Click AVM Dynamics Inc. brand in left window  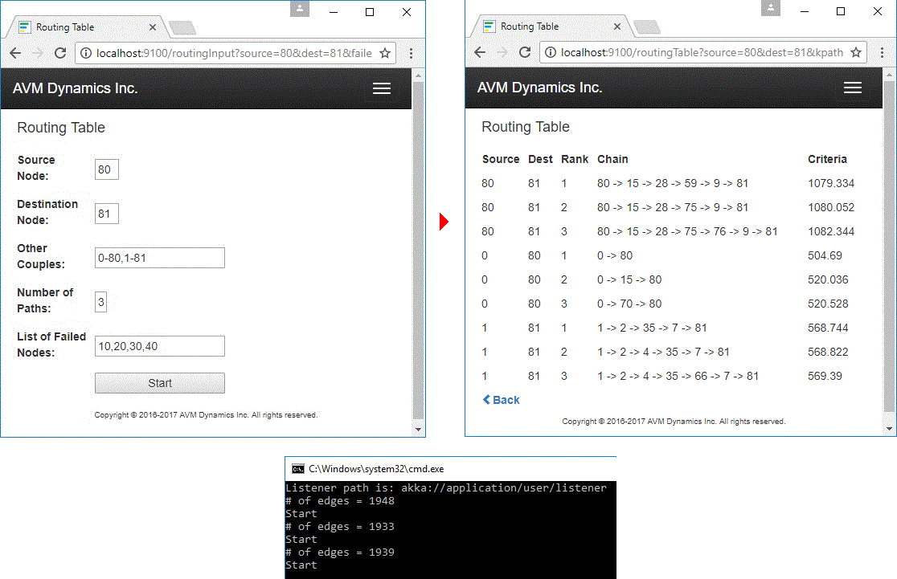click(75, 88)
